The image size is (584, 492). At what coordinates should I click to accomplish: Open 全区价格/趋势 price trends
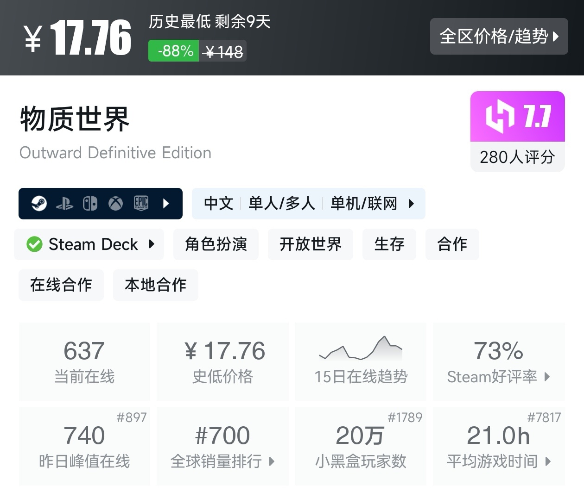pyautogui.click(x=499, y=37)
